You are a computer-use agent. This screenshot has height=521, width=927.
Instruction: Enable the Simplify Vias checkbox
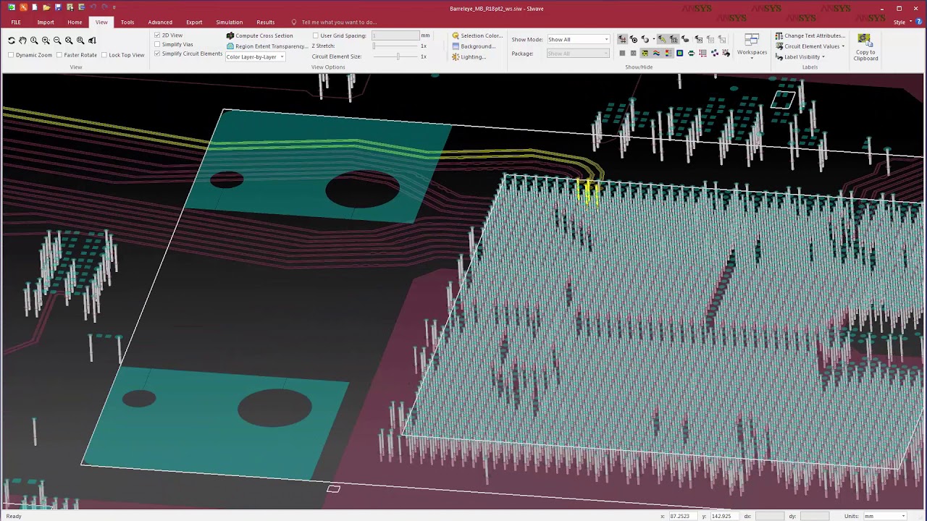[157, 44]
